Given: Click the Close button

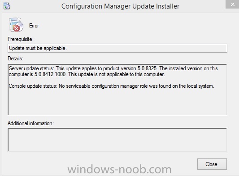Looking at the screenshot, I should (212, 164).
